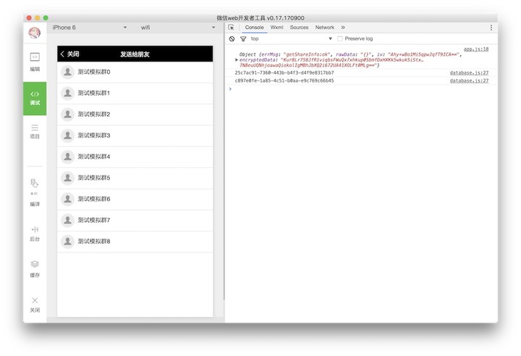Viewport: 521px width, 356px height.
Task: Click the 发送给朋友 header title
Action: (x=135, y=54)
